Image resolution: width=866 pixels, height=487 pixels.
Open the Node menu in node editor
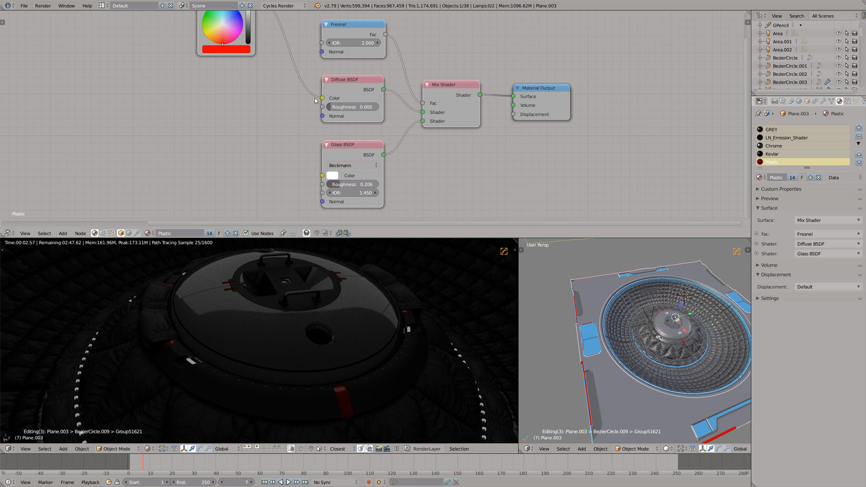point(80,233)
